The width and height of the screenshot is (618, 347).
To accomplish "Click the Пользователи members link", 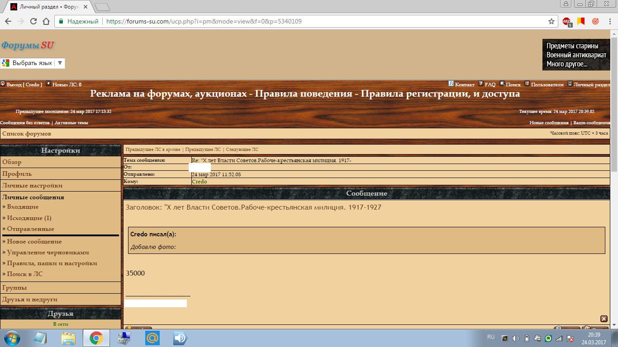I will pos(547,84).
